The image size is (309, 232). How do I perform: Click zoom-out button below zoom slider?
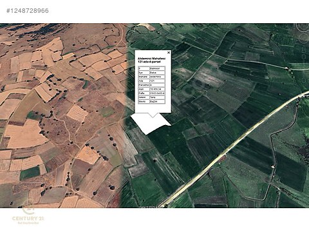(304, 81)
